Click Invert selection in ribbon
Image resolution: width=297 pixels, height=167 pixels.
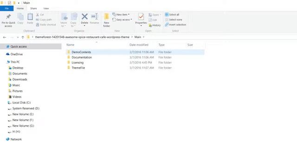pyautogui.click(x=175, y=25)
